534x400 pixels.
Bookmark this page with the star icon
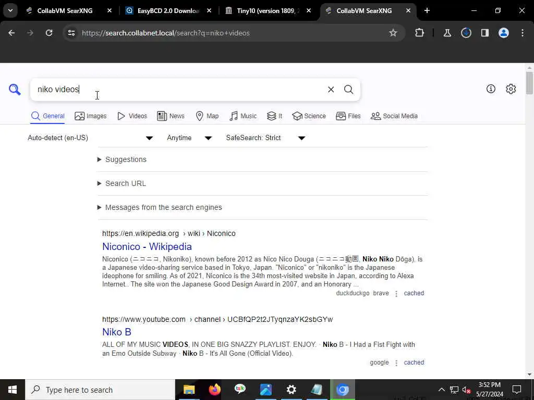tap(393, 33)
